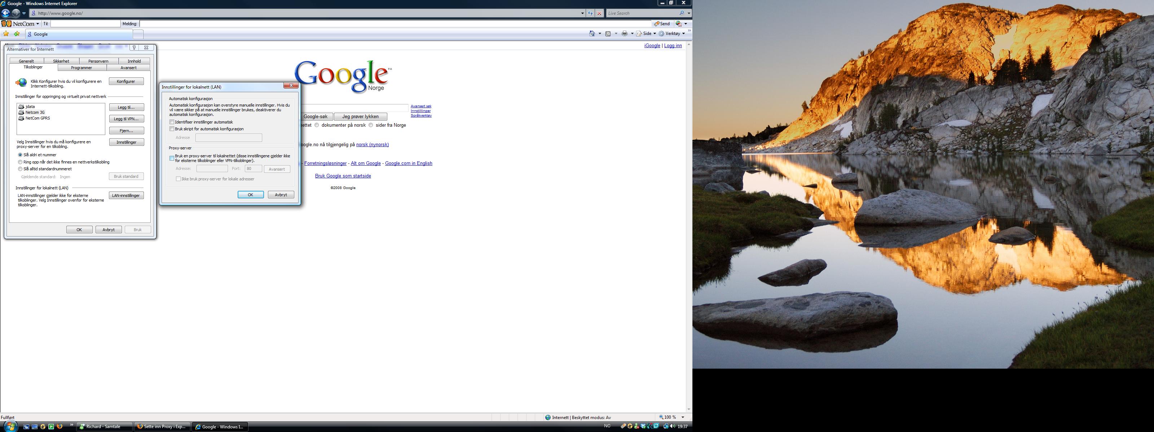Open the recent pages dropdown beside Forward
Screen dimensions: 1154x432
(x=24, y=13)
